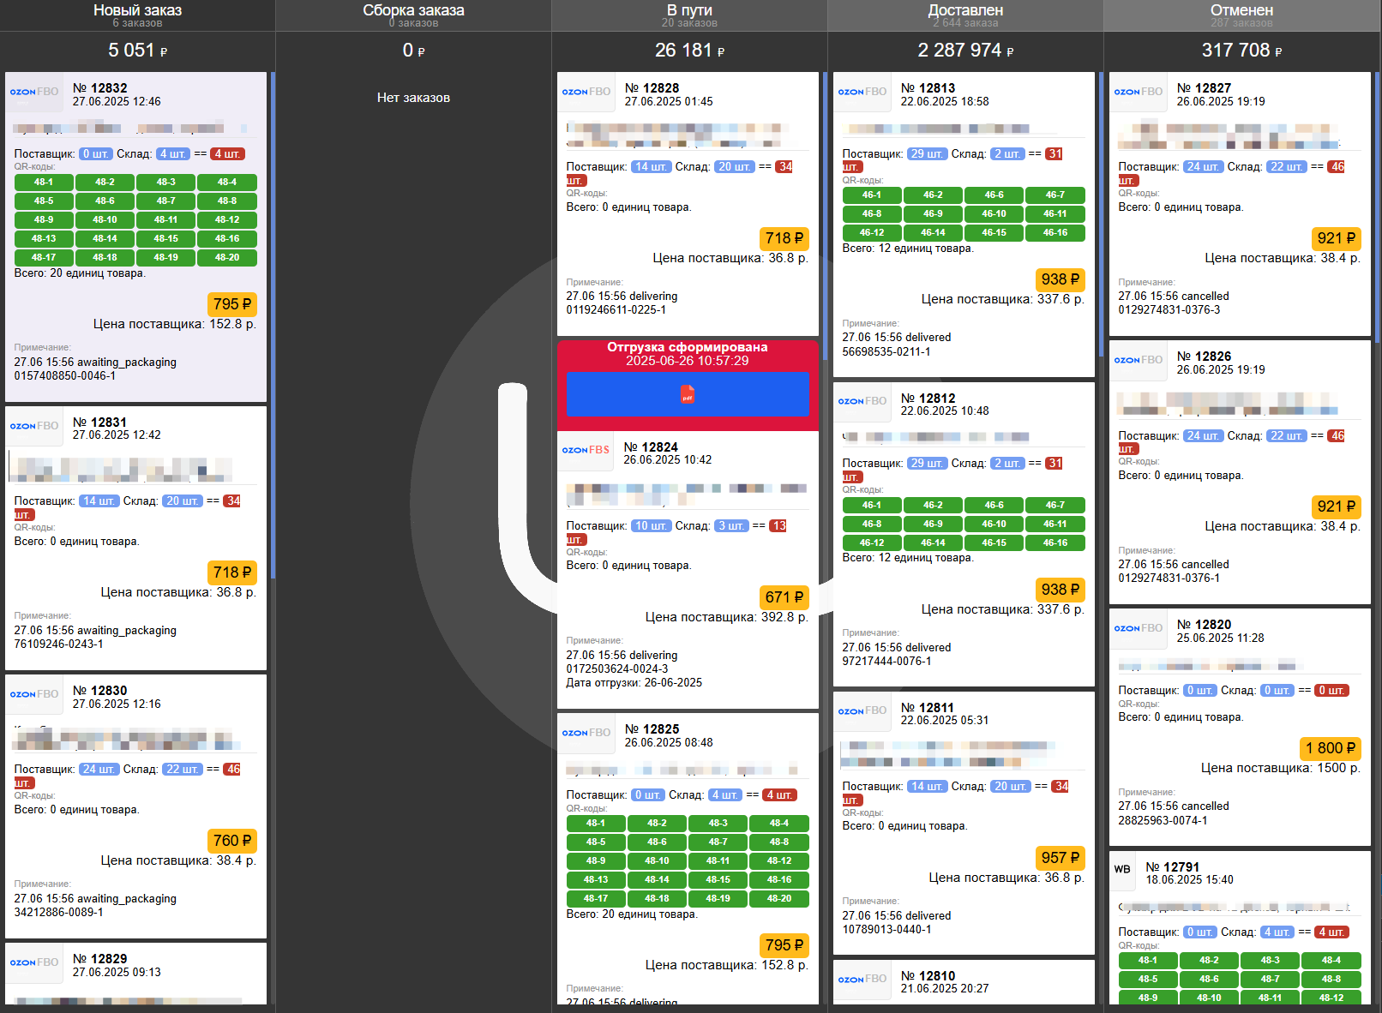Click the WB logo on order 12791
Viewport: 1382px width, 1013px height.
tap(1122, 869)
